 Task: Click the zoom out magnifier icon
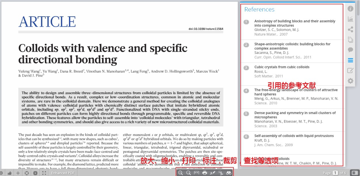[x=188, y=173]
